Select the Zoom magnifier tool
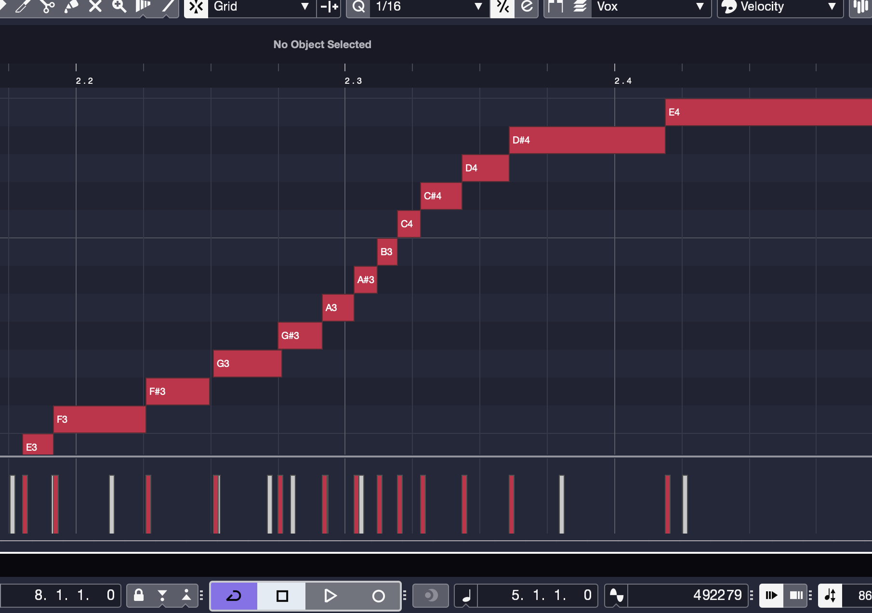This screenshot has height=613, width=872. [119, 7]
